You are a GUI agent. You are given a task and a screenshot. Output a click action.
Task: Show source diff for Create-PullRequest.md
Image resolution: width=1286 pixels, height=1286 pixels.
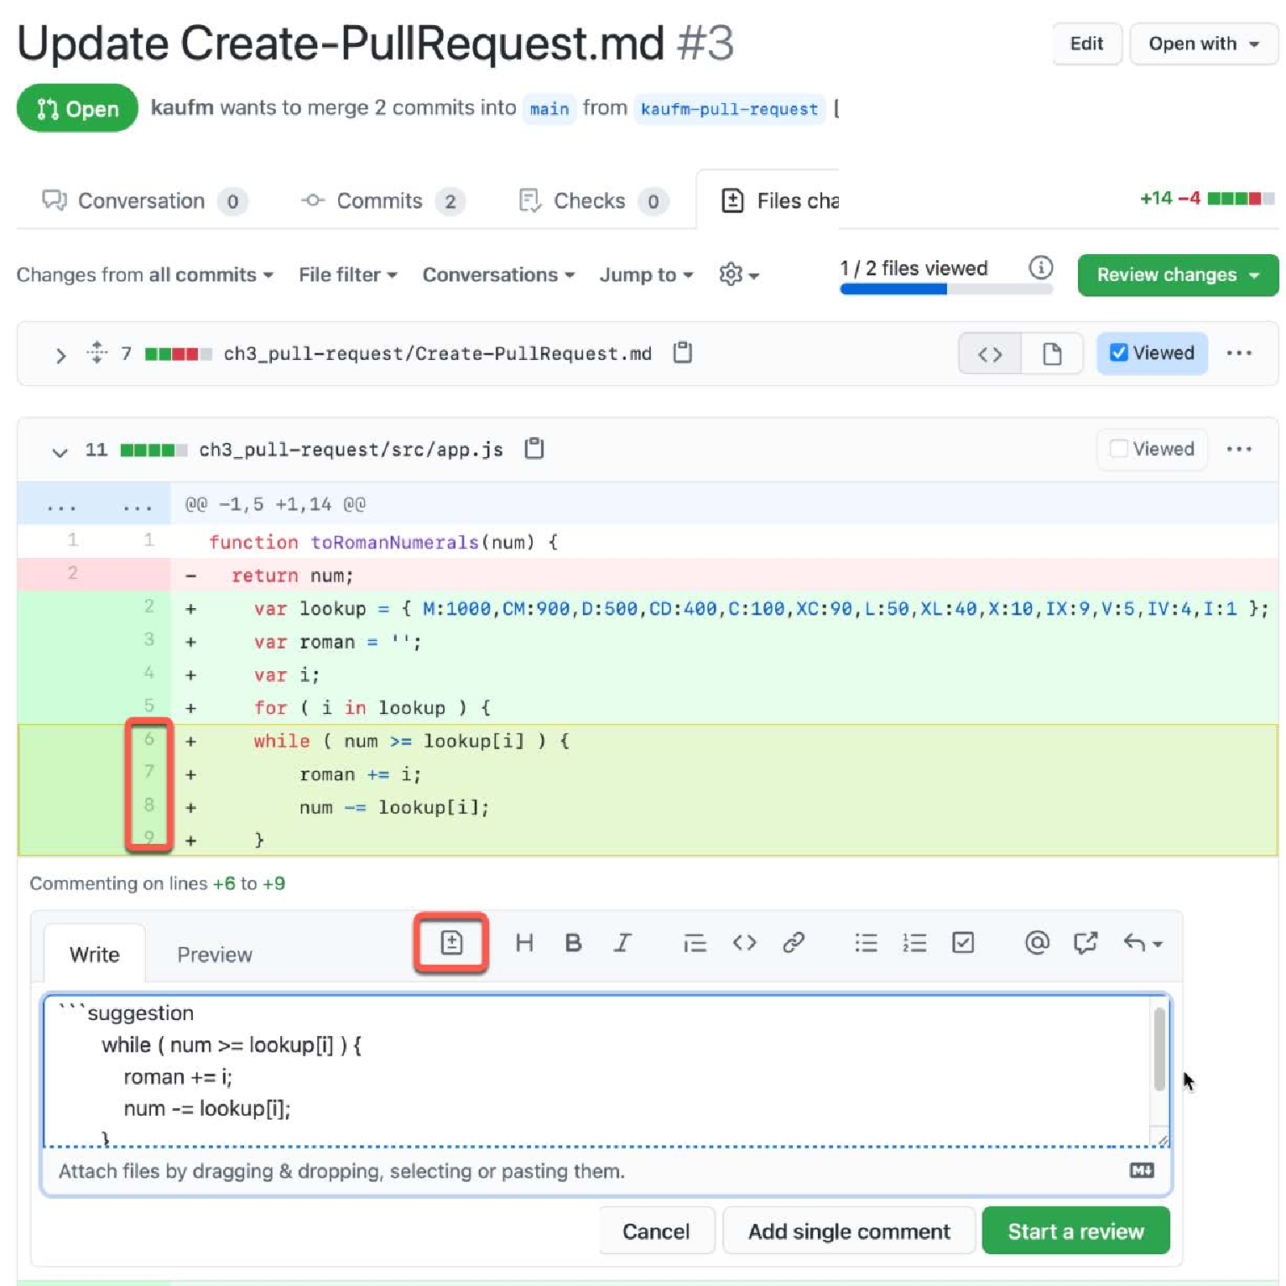990,354
